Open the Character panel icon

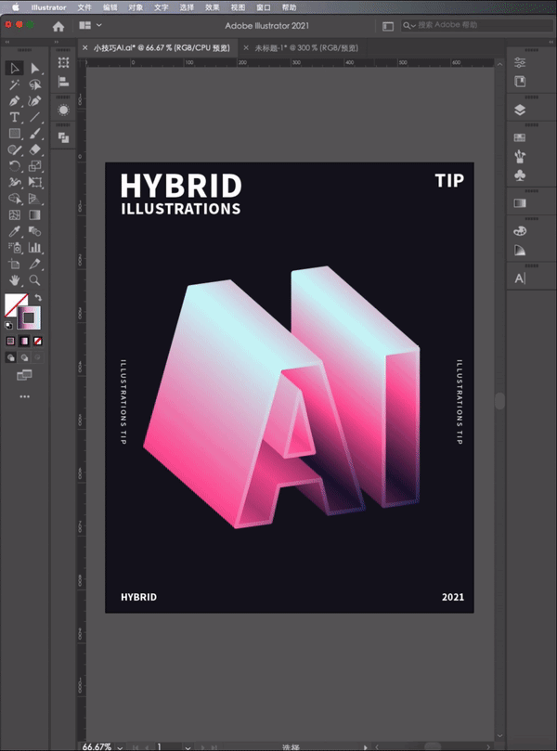pos(520,278)
